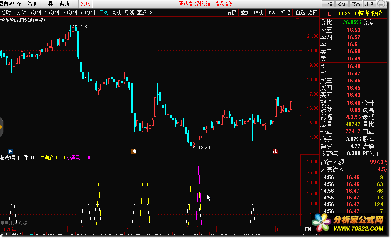This screenshot has width=391, height=238.
Task: Add stock via +自选
Action: click(x=299, y=12)
